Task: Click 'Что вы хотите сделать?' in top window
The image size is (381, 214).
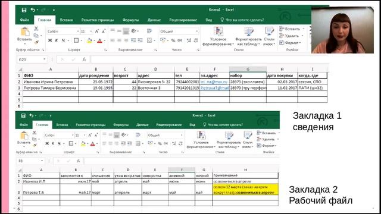Action: pos(242,20)
